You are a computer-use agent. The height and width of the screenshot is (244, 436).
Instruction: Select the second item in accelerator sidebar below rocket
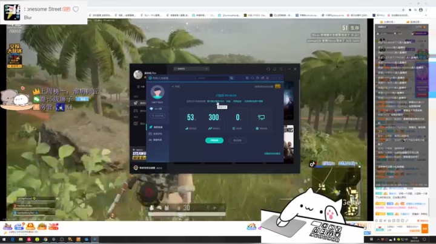click(157, 133)
